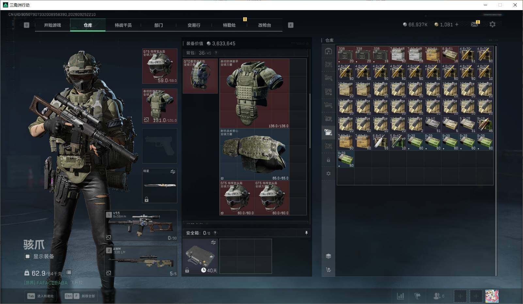Click the empty pistol slot
The width and height of the screenshot is (523, 304).
(x=160, y=145)
